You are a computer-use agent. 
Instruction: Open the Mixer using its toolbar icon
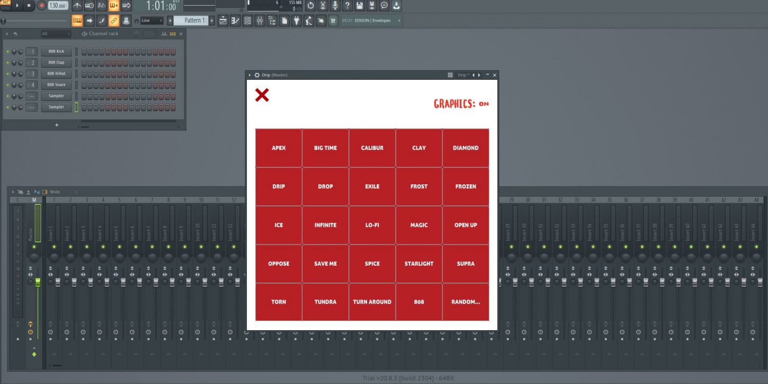click(260, 20)
